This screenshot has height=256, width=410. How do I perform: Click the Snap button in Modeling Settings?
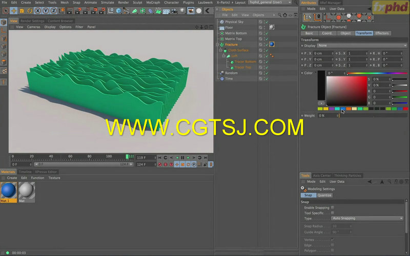(308, 195)
